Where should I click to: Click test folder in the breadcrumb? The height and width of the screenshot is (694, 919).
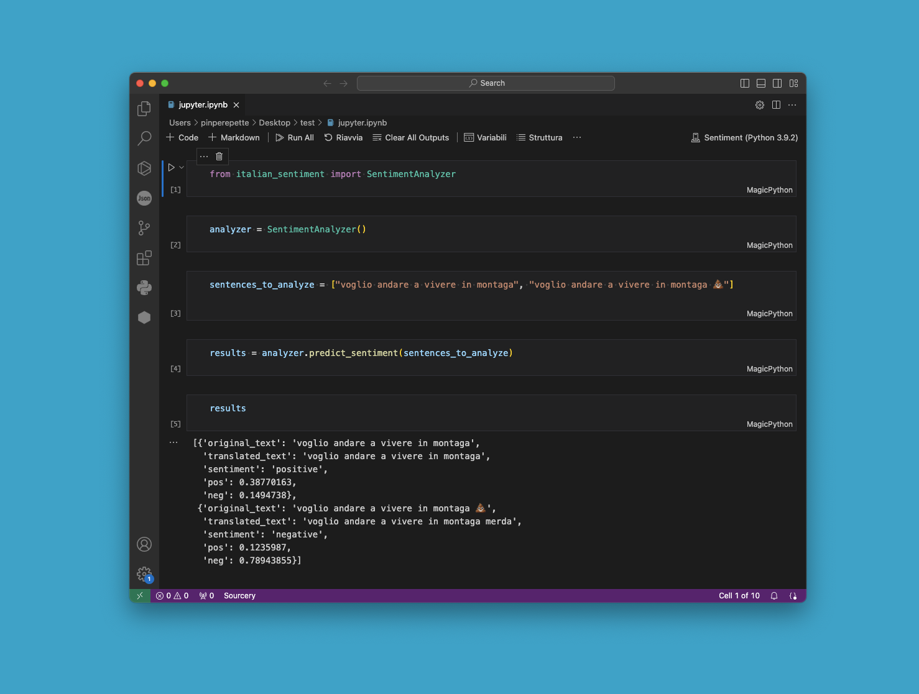tap(307, 123)
